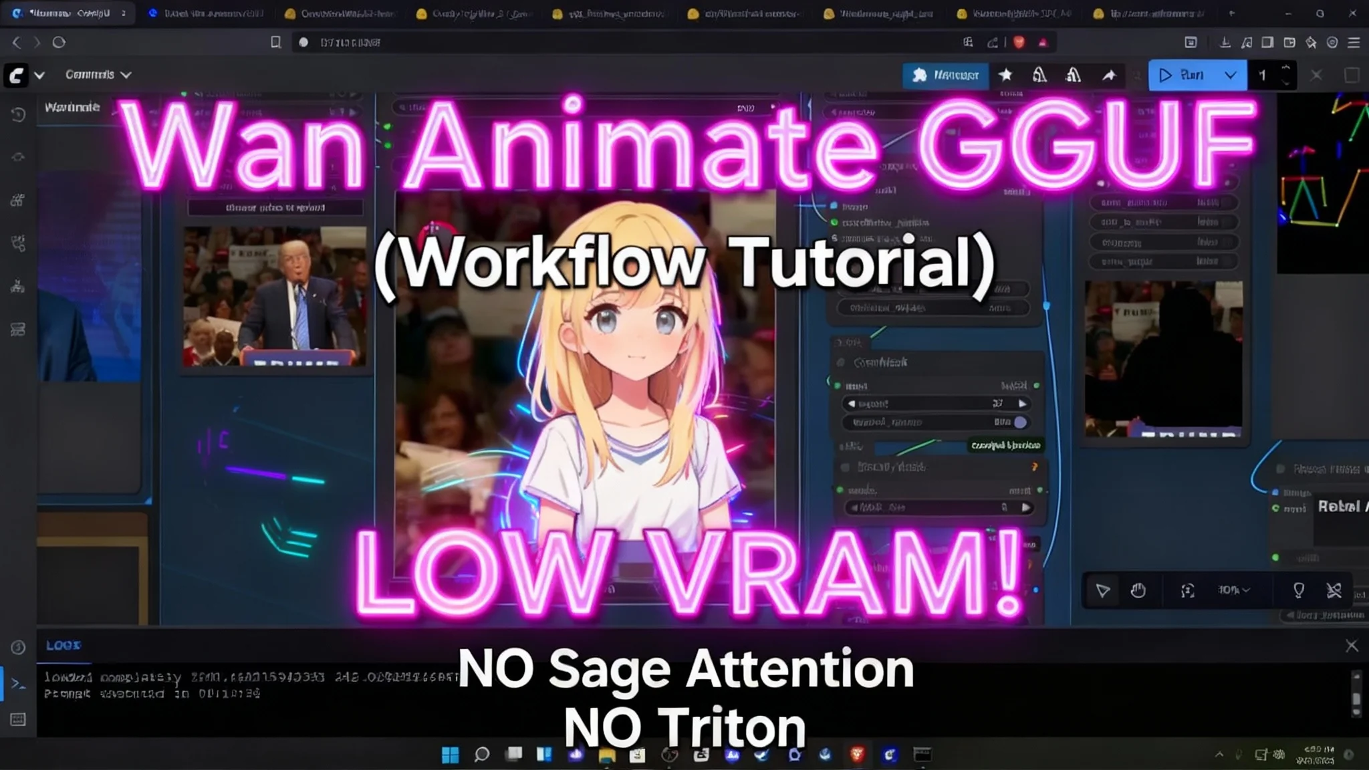Select the Logs tab of the bottom panel
The height and width of the screenshot is (770, 1369).
coord(64,645)
